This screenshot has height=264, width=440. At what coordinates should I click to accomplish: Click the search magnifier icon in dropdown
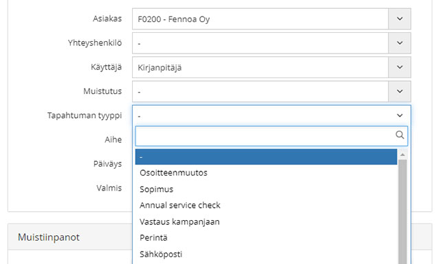[399, 135]
